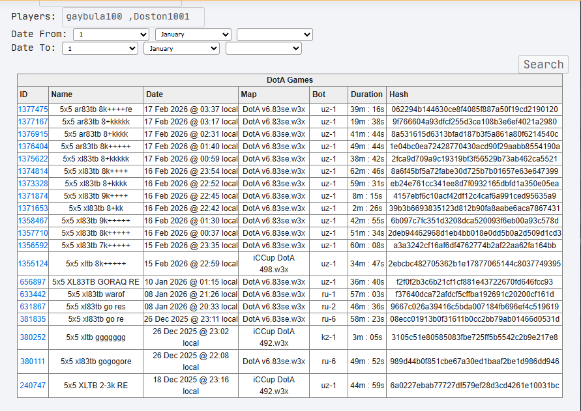581x411 pixels.
Task: Click the Duration column header
Action: (366, 94)
